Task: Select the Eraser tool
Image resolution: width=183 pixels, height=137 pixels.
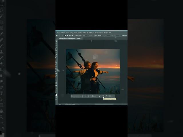Action: pyautogui.click(x=56, y=67)
